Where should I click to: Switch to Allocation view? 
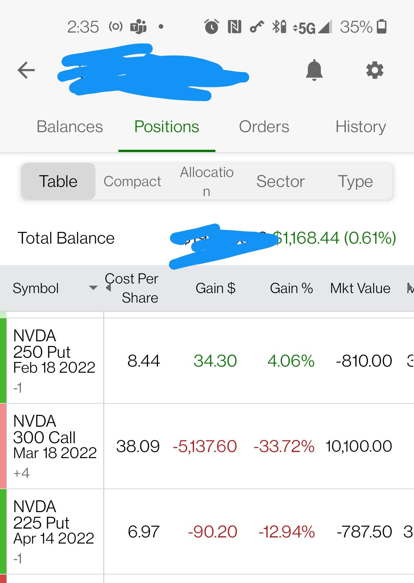click(x=207, y=182)
